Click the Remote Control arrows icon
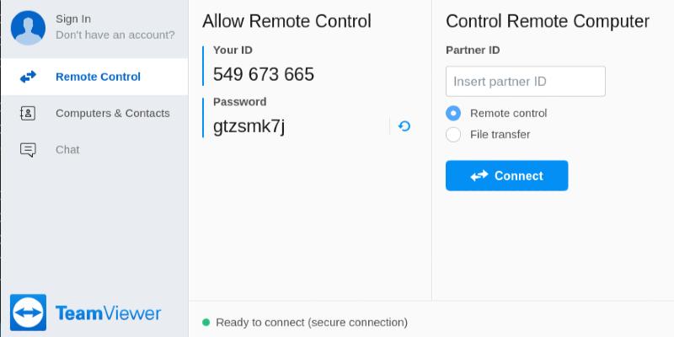This screenshot has height=337, width=674. pyautogui.click(x=28, y=77)
